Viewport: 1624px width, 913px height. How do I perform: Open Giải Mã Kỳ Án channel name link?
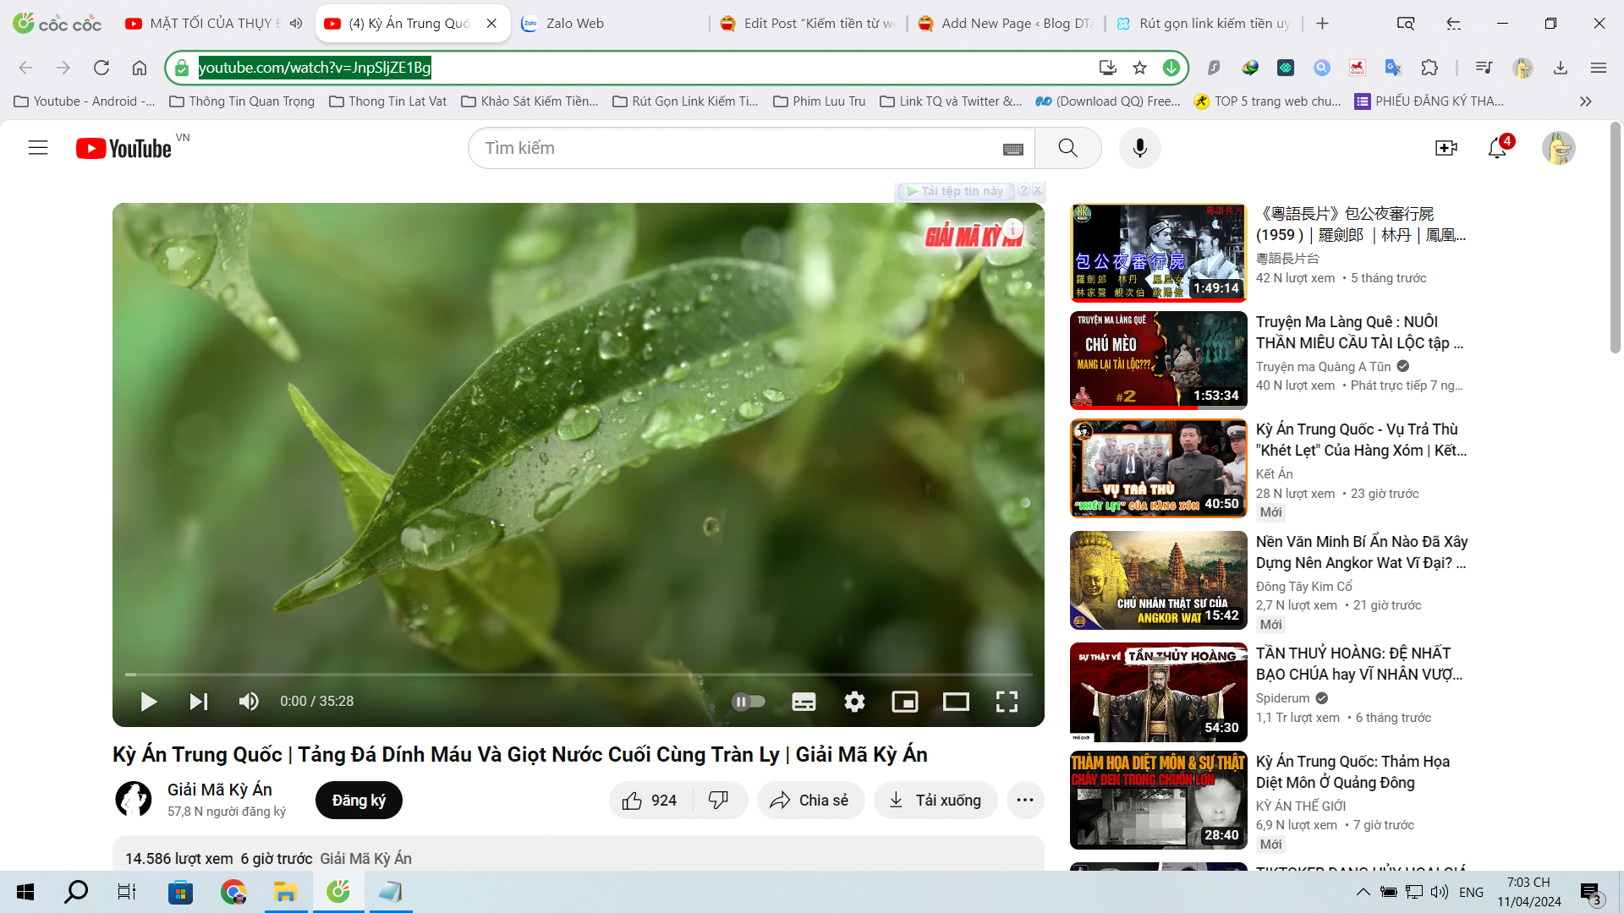tap(220, 790)
